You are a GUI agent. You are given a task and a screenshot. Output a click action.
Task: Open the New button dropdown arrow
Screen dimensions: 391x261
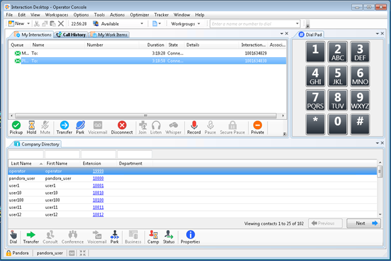pos(28,24)
